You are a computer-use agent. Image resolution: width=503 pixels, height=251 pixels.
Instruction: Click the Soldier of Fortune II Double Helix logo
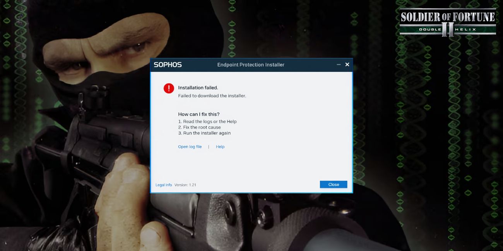[x=448, y=21]
